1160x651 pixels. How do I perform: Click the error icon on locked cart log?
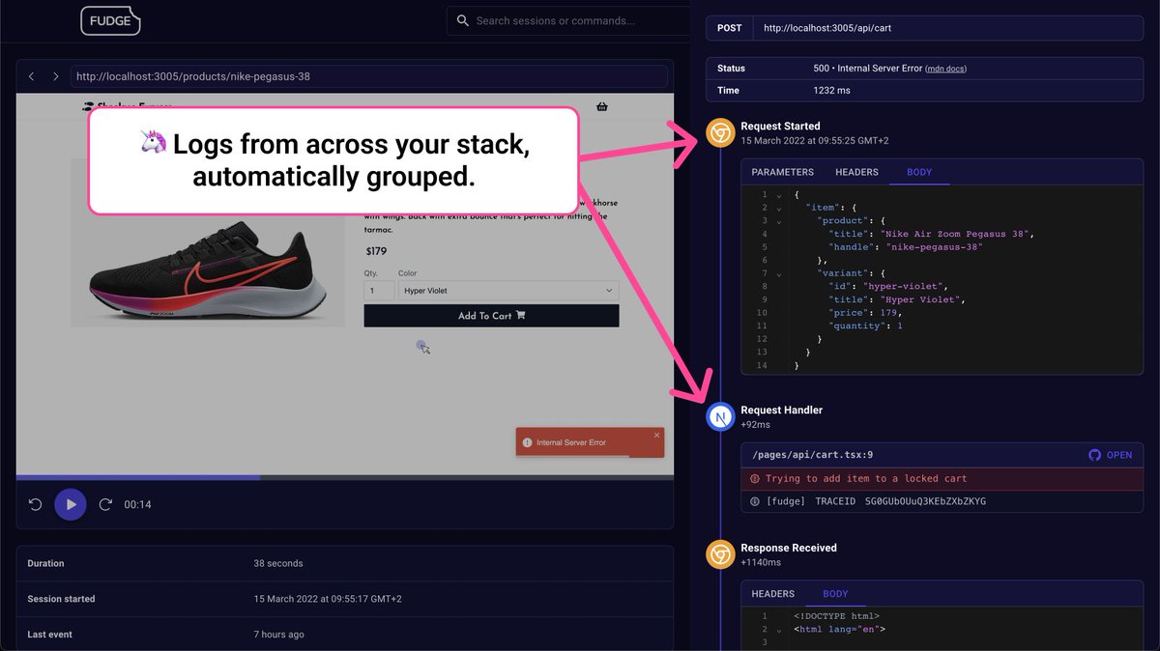click(x=755, y=479)
